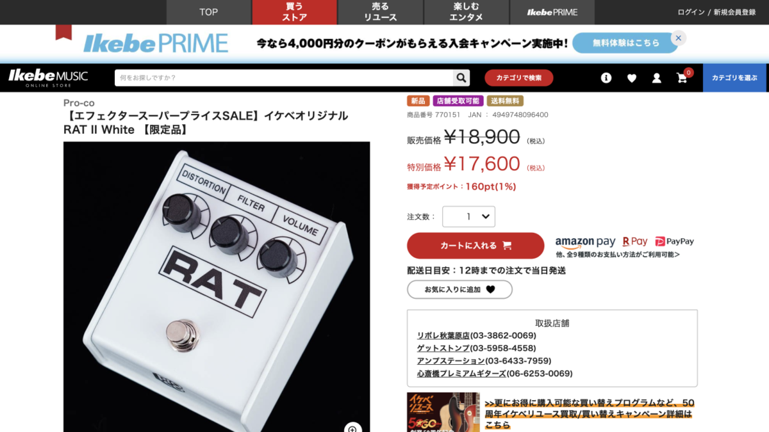Screen dimensions: 769x432
Task: Expand カテゴリを選ぶ category menu
Action: point(734,78)
